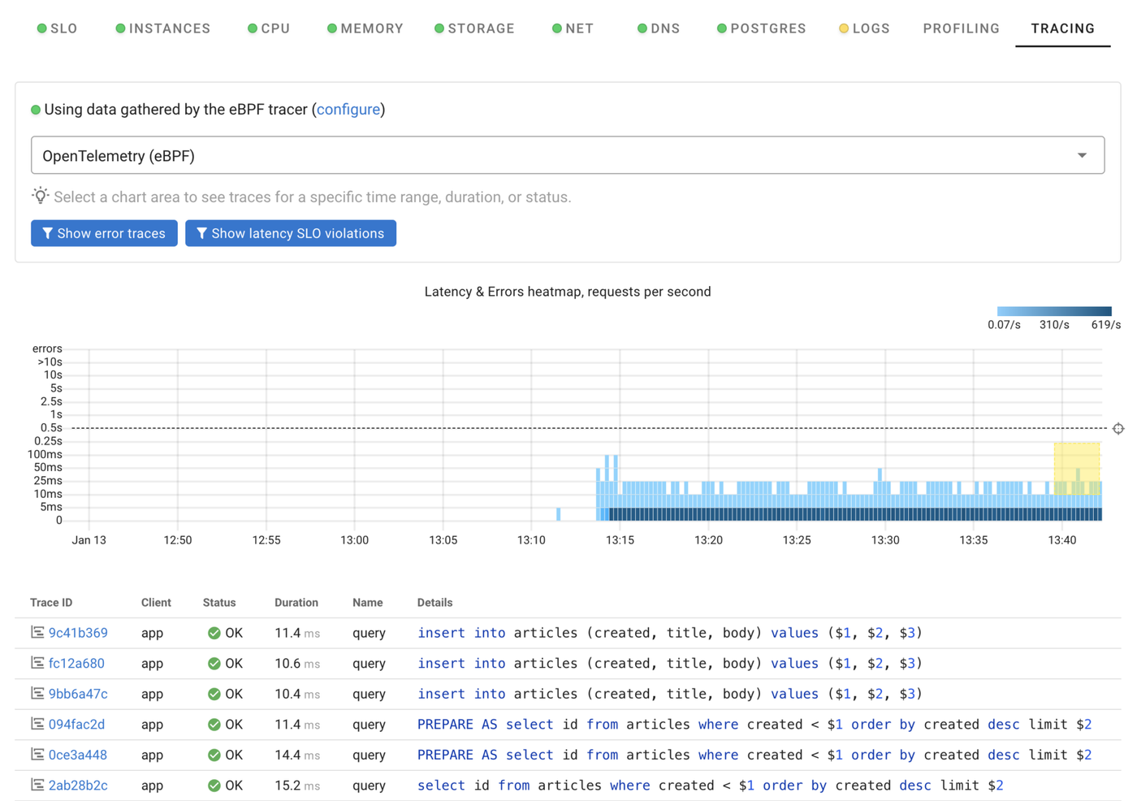
Task: Click the blue heatmap color scale legend
Action: tap(1053, 310)
